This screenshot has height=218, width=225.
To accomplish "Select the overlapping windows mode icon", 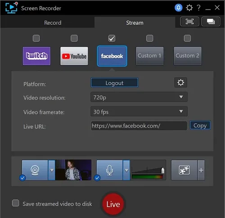I will point(211,22).
